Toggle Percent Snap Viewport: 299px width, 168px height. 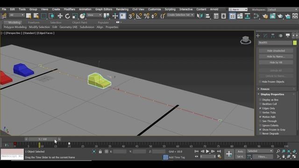[x=146, y=16]
